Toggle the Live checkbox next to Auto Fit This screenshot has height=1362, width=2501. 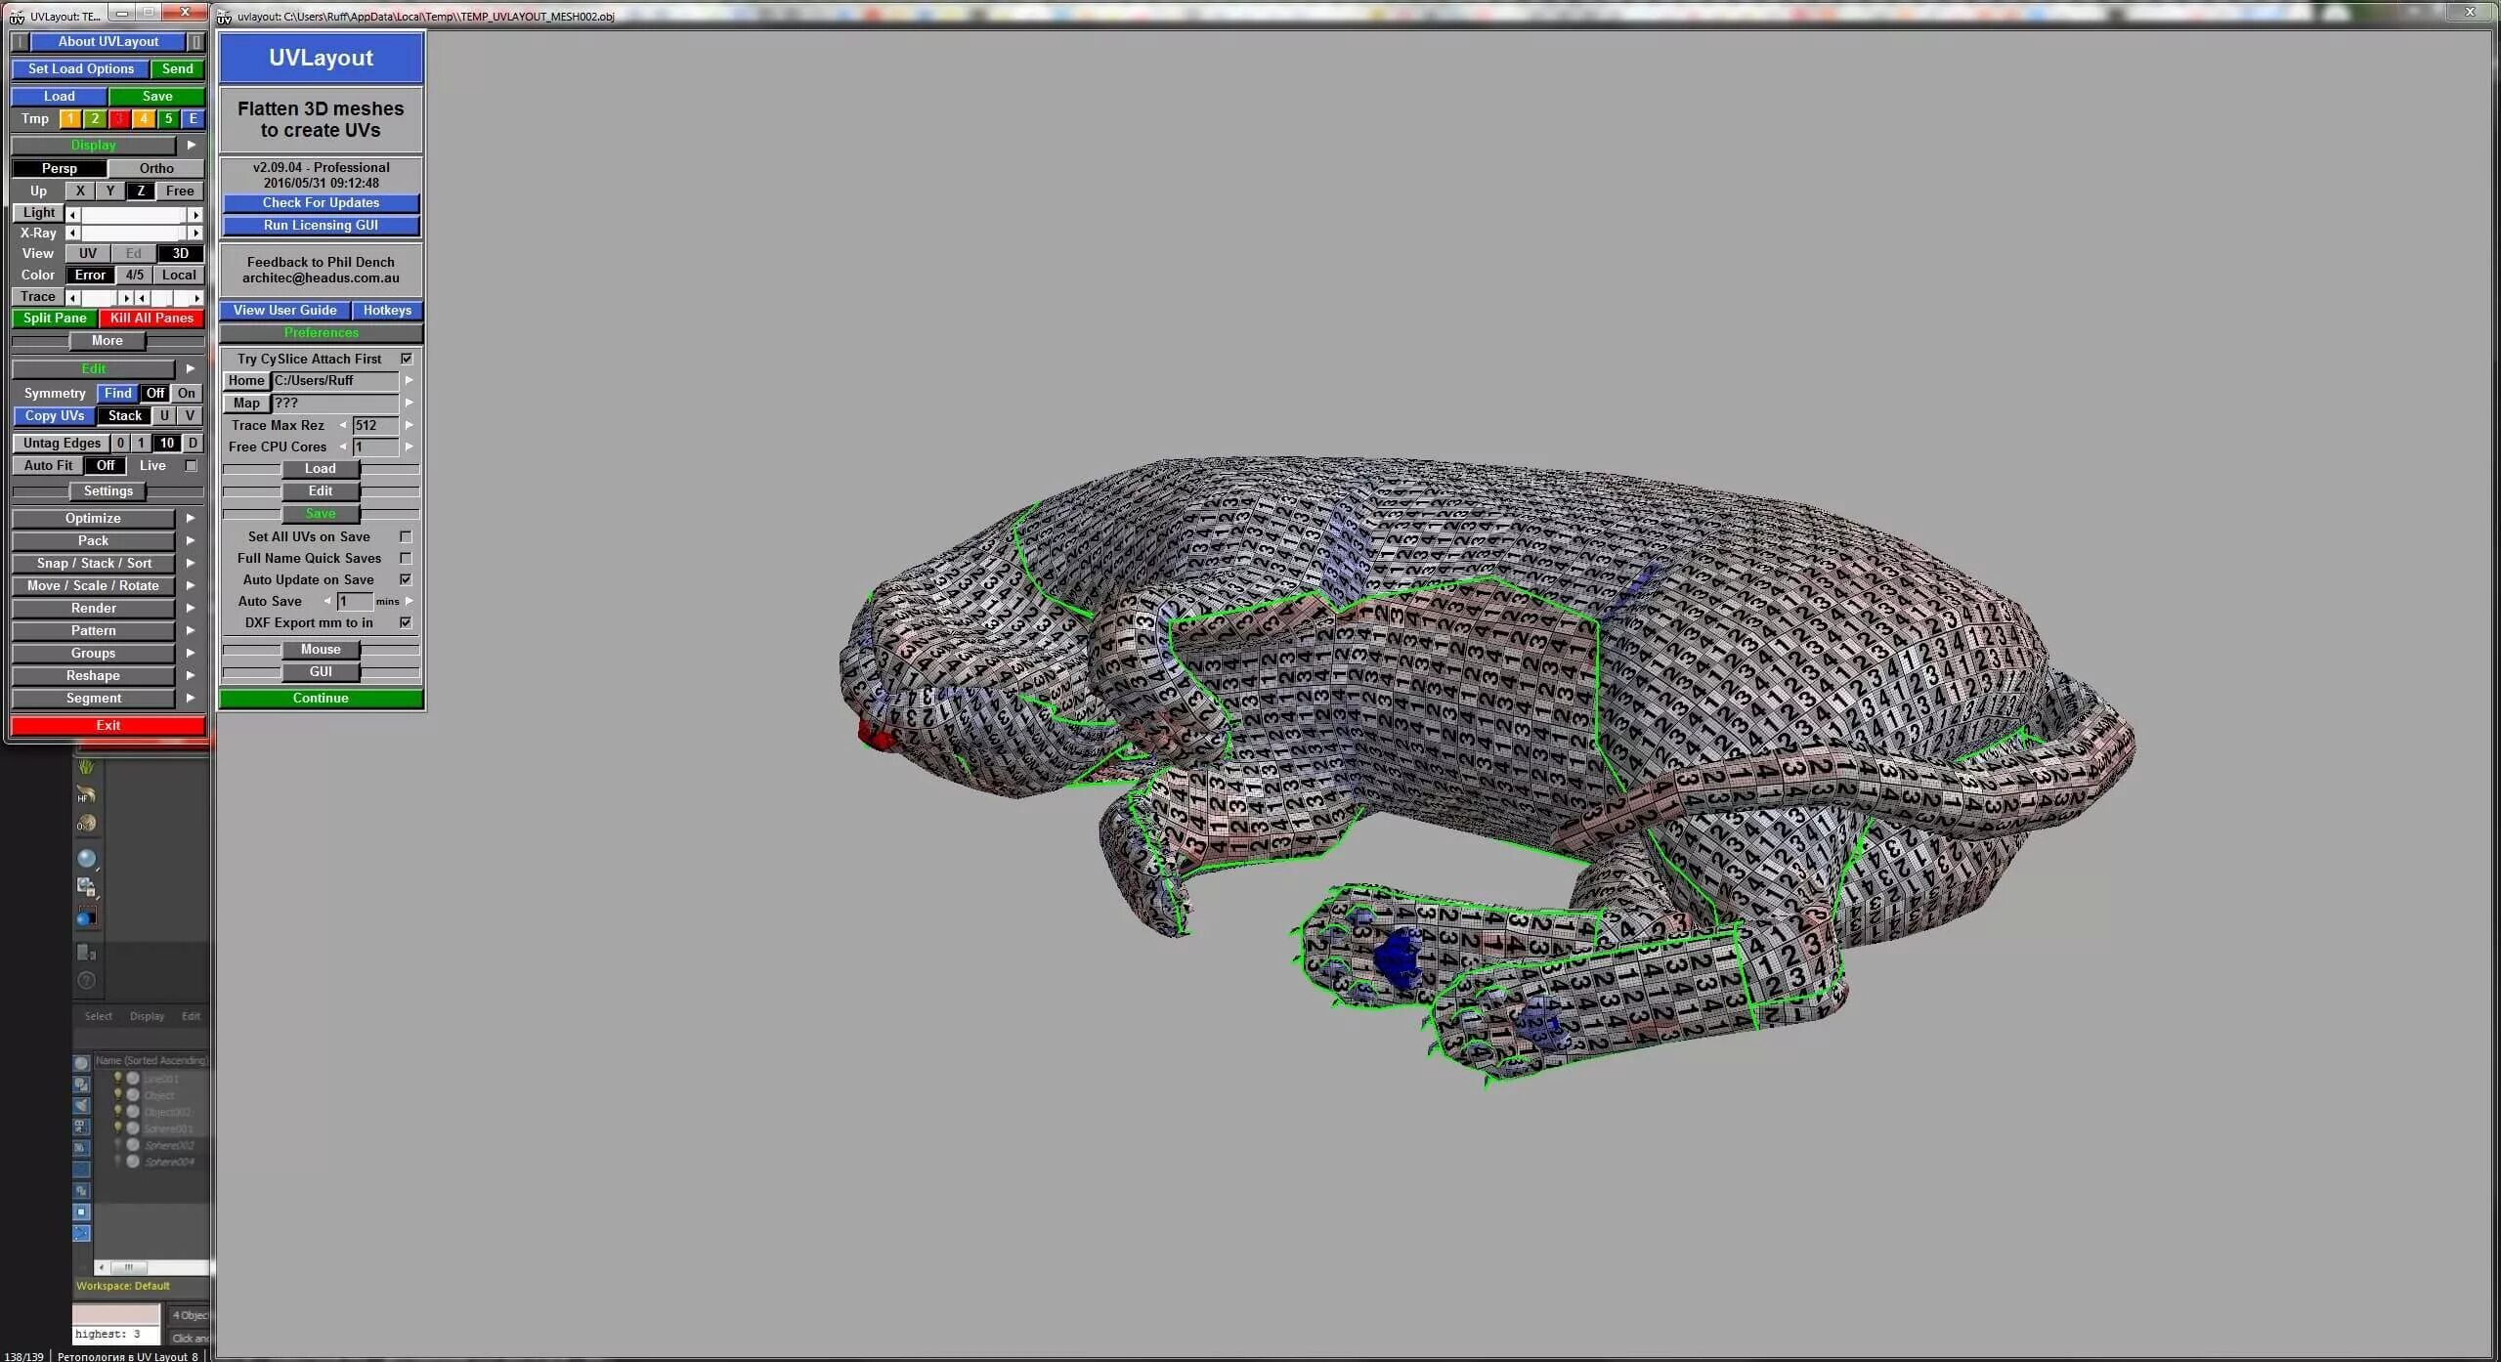click(x=192, y=466)
